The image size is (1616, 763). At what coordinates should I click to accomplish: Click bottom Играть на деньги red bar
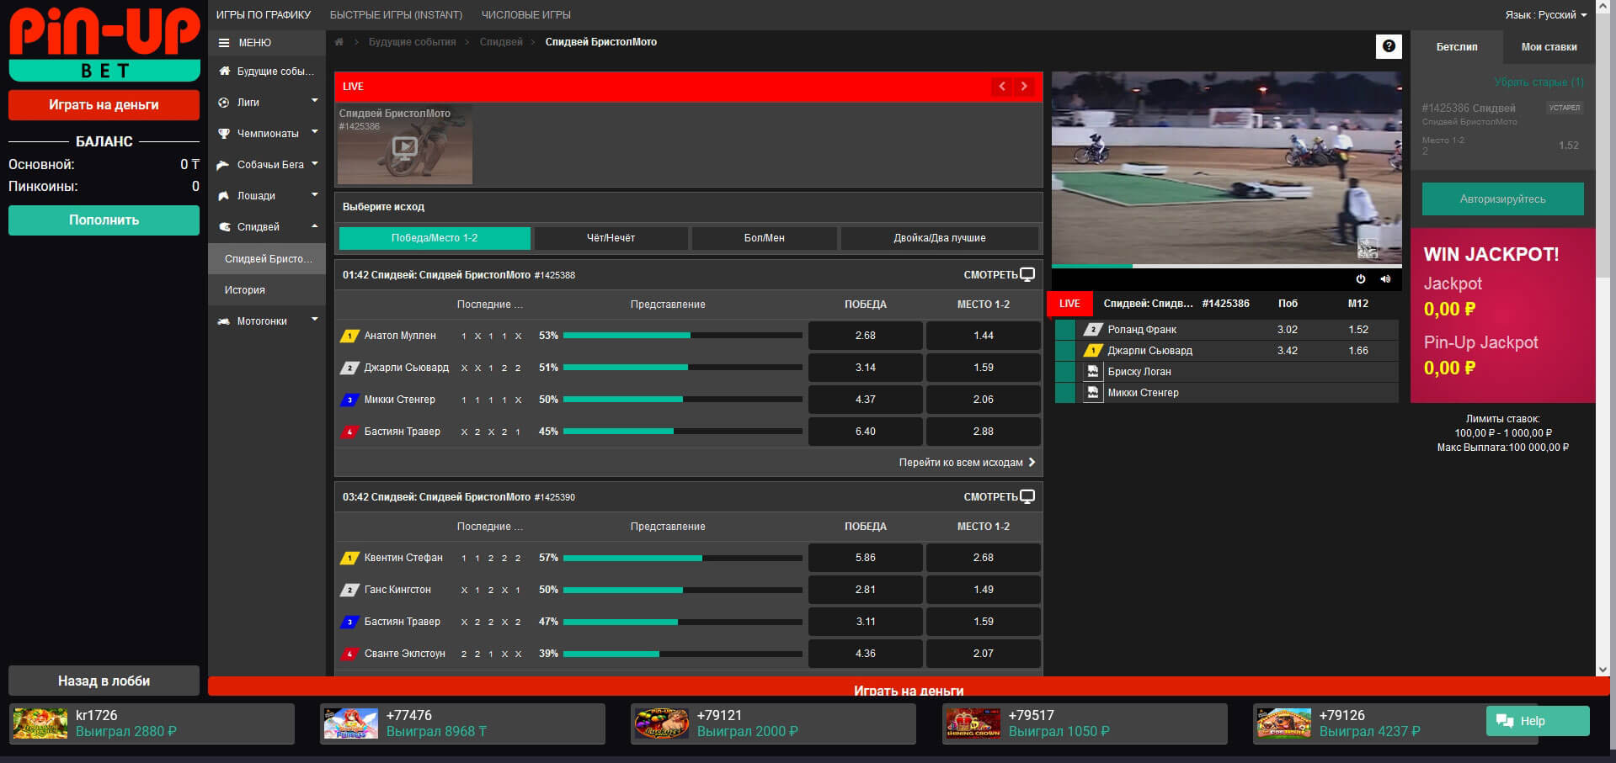pyautogui.click(x=908, y=687)
